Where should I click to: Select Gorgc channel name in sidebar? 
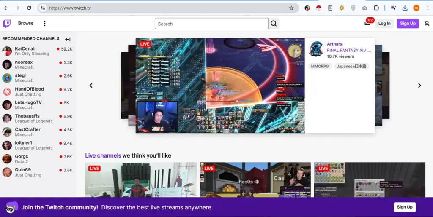pyautogui.click(x=22, y=156)
